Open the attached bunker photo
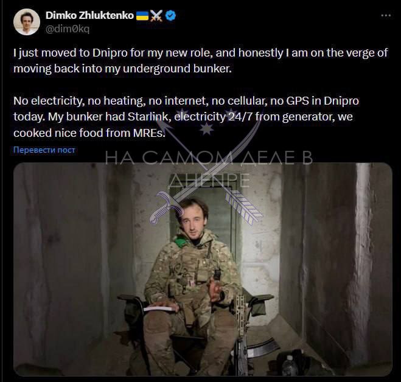401x382 pixels. 203,269
